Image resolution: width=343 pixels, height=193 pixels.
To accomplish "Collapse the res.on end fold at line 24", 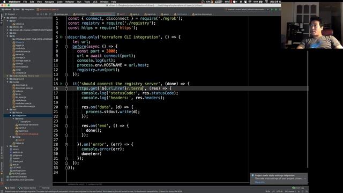I will [x=66, y=126].
